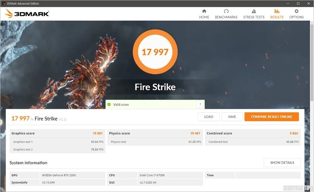
Task: Click the 45.88 FPS value
Action: [292, 142]
